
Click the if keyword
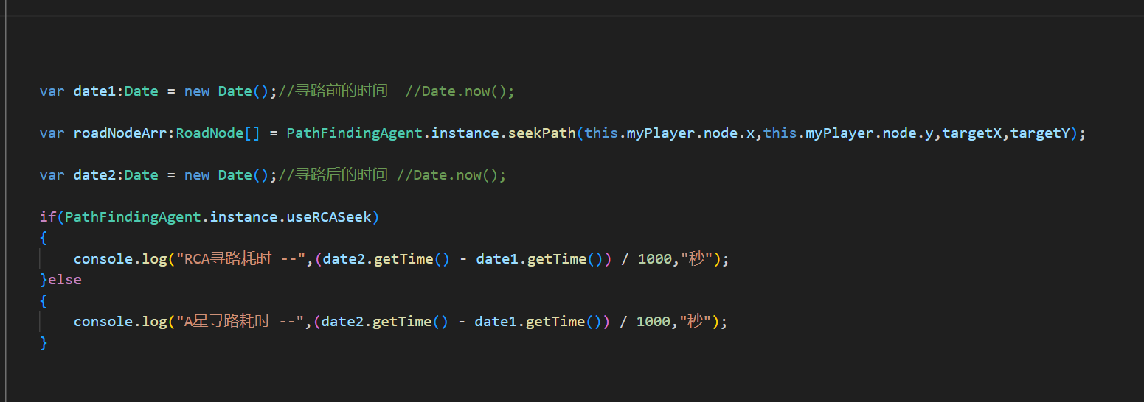coord(48,217)
